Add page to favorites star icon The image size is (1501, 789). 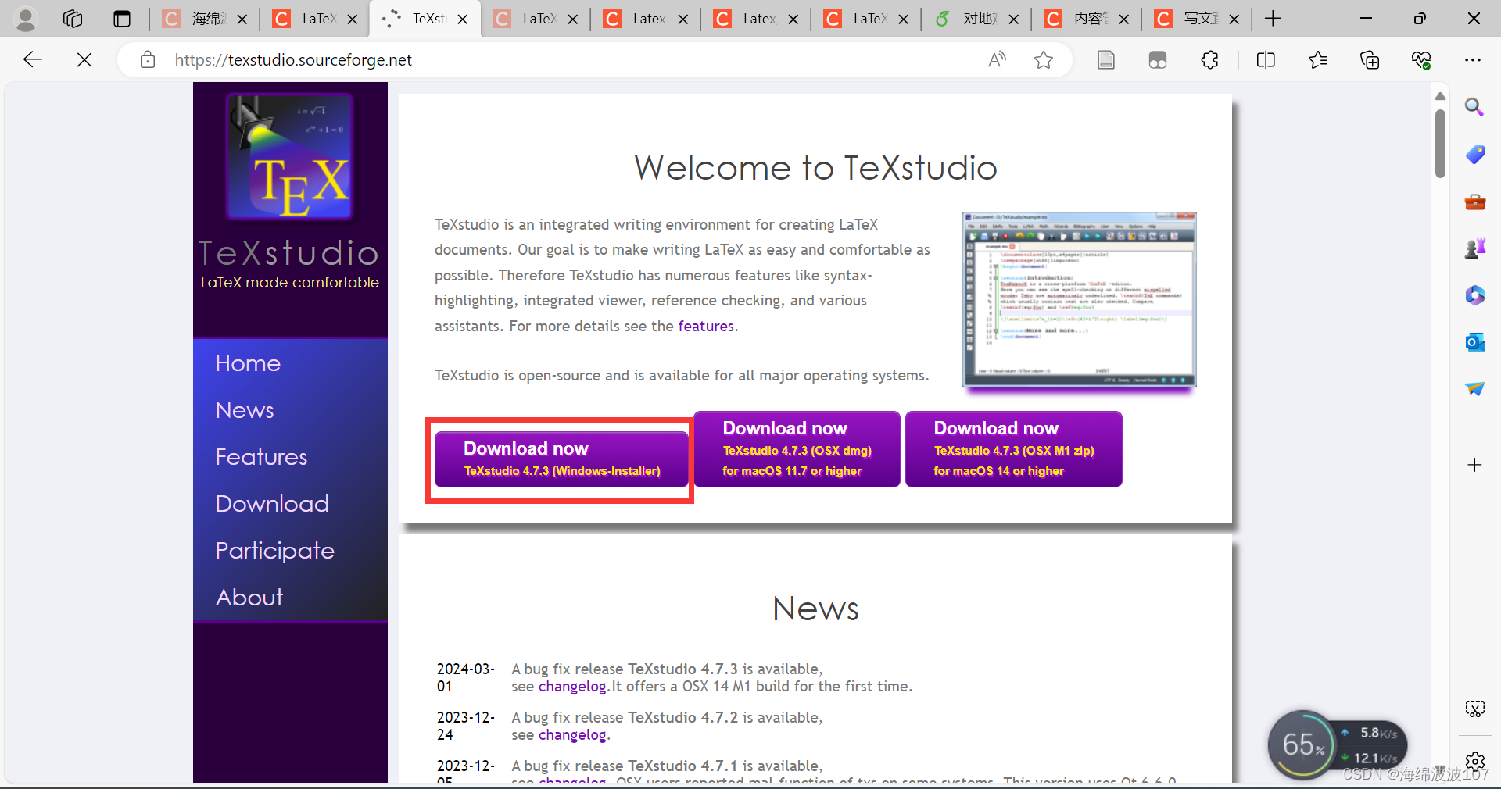click(1044, 59)
